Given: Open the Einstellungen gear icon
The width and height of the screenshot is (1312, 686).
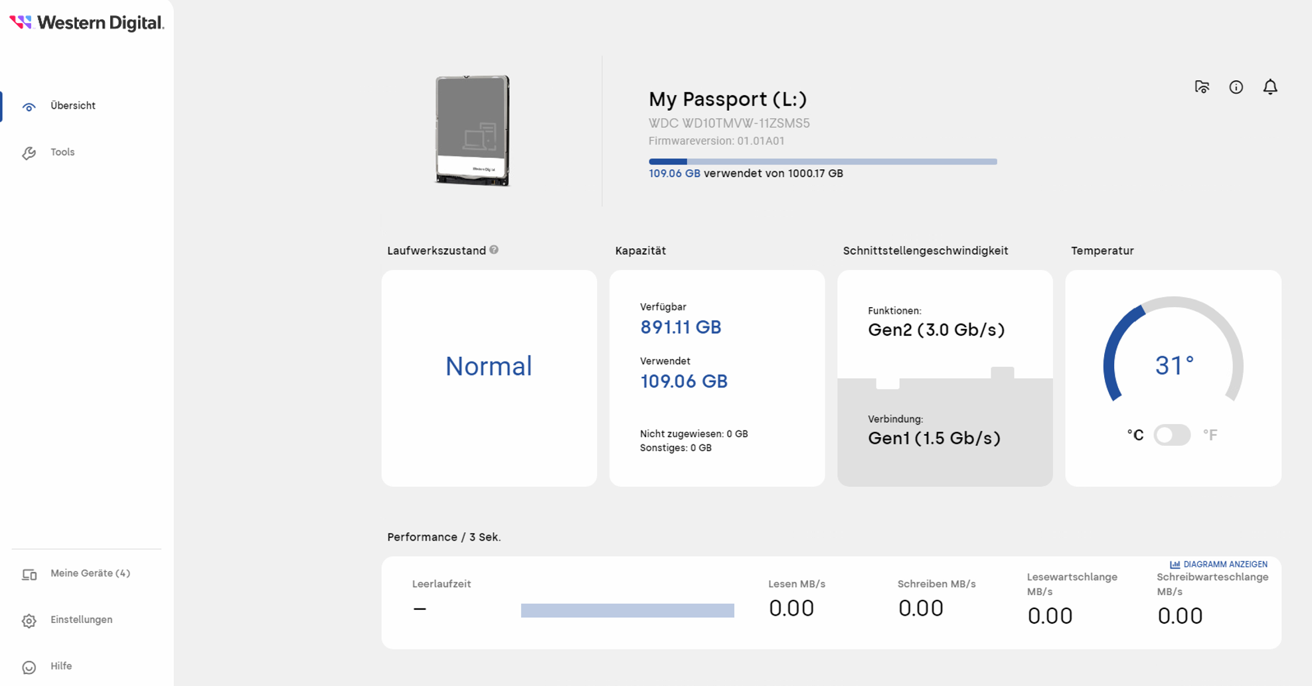Looking at the screenshot, I should click(x=29, y=621).
